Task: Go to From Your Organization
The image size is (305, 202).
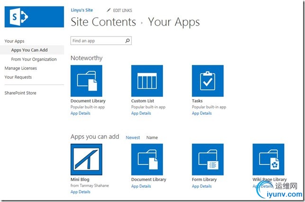Action: tap(34, 59)
